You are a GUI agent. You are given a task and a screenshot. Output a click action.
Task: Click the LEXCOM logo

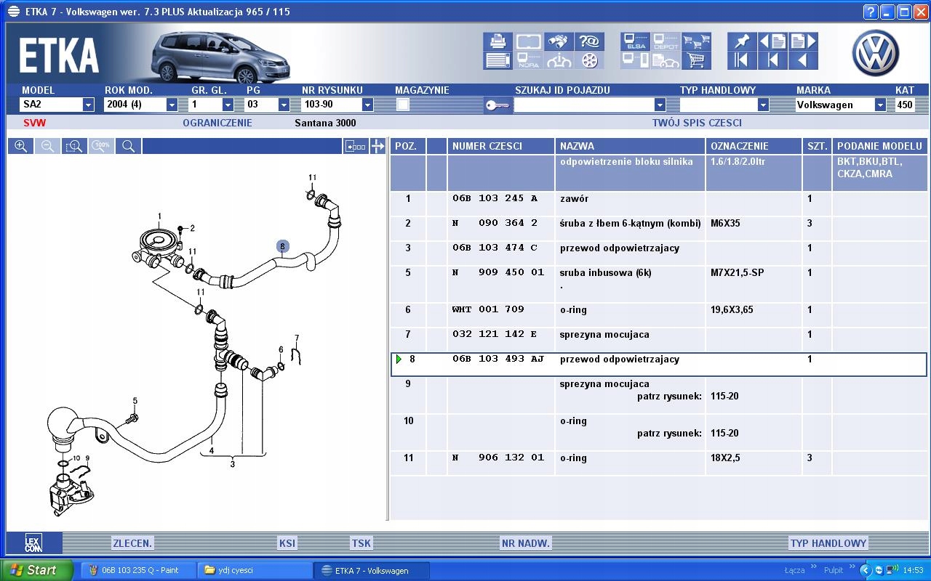[34, 543]
